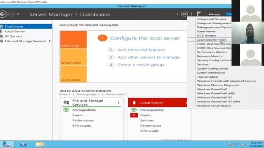Click the All Servers sidebar icon
This screenshot has height=148, width=264.
tap(2, 36)
